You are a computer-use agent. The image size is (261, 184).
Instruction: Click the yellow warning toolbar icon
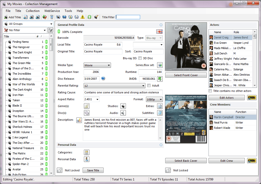pos(83,17)
